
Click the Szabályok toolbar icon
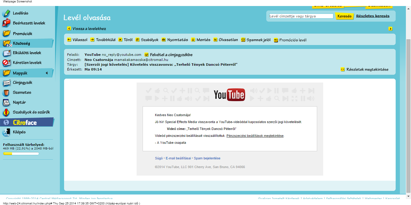click(138, 40)
